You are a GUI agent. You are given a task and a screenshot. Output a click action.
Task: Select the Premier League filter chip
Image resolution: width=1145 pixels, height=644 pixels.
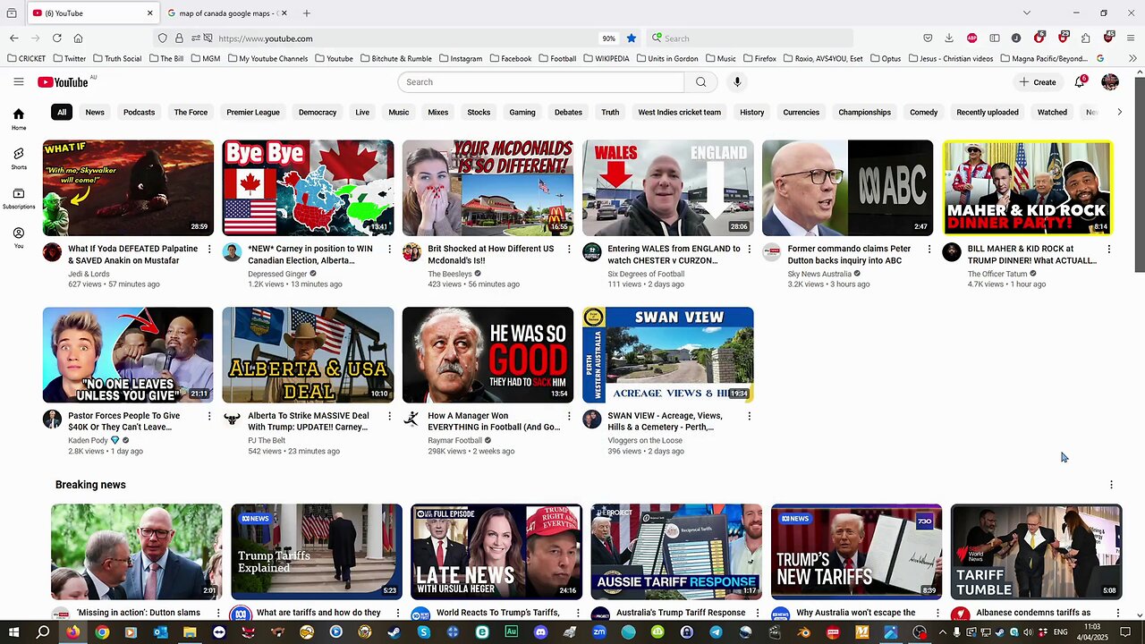[x=253, y=113]
